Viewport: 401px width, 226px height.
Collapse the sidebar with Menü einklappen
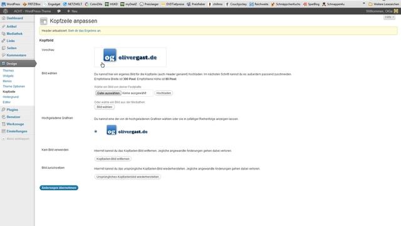pos(15,139)
